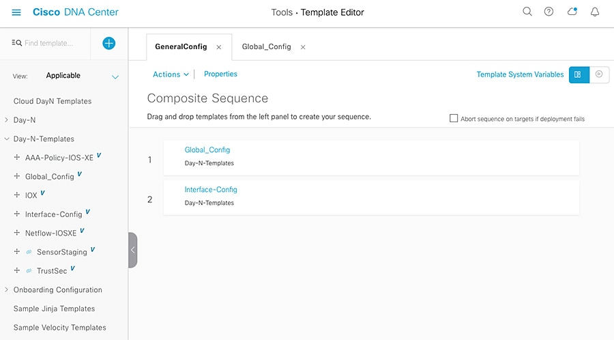Open the View Applicable dropdown

point(82,76)
